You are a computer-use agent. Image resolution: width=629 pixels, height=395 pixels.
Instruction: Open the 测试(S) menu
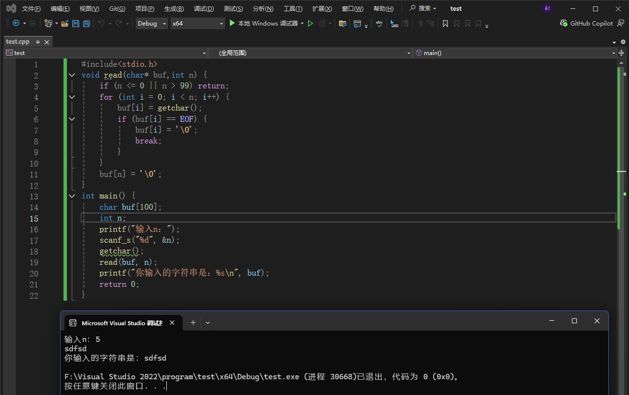point(233,9)
